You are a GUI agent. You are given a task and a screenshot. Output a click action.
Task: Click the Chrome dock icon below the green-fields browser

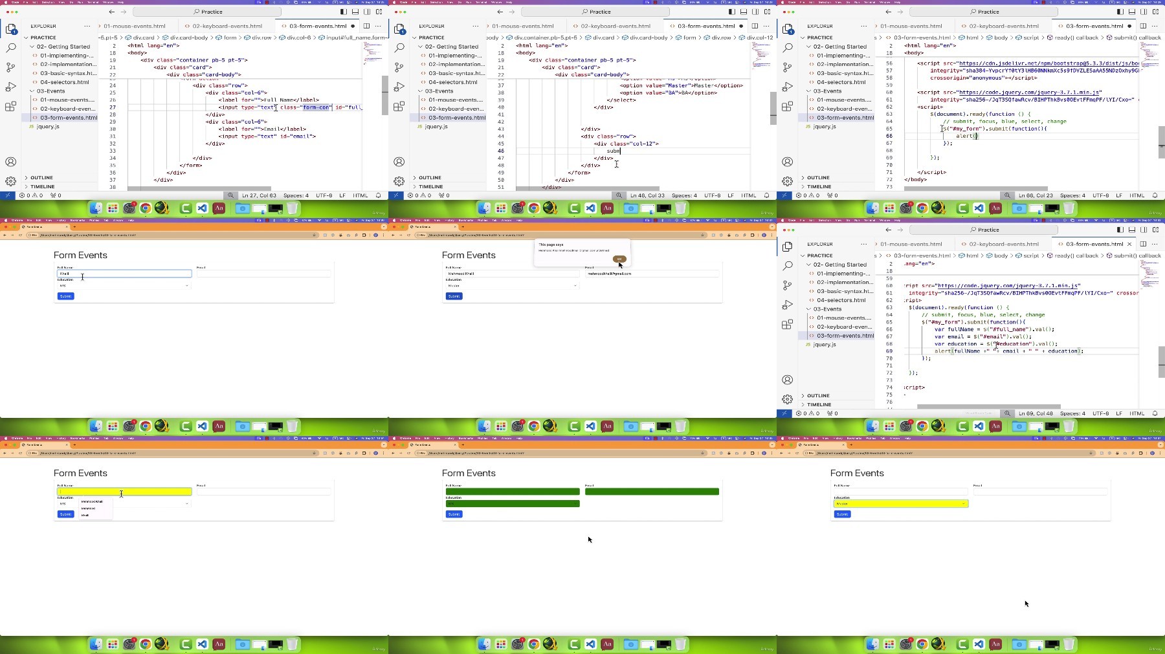(x=534, y=644)
